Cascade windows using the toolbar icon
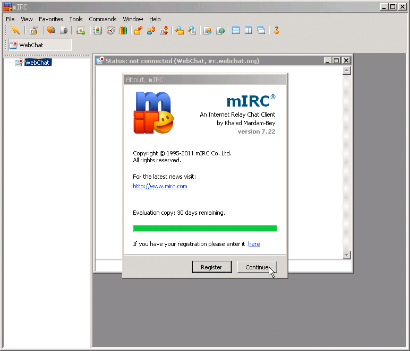This screenshot has height=351, width=410. pos(261,31)
